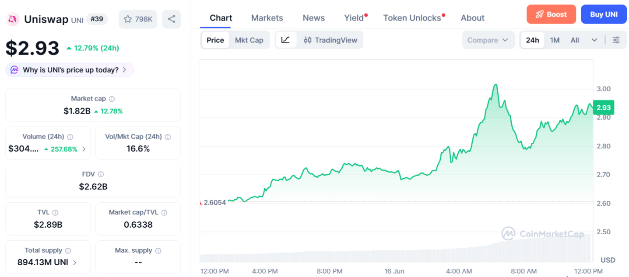Open the Compare dropdown
Screen dimensions: 629x277
pos(488,40)
